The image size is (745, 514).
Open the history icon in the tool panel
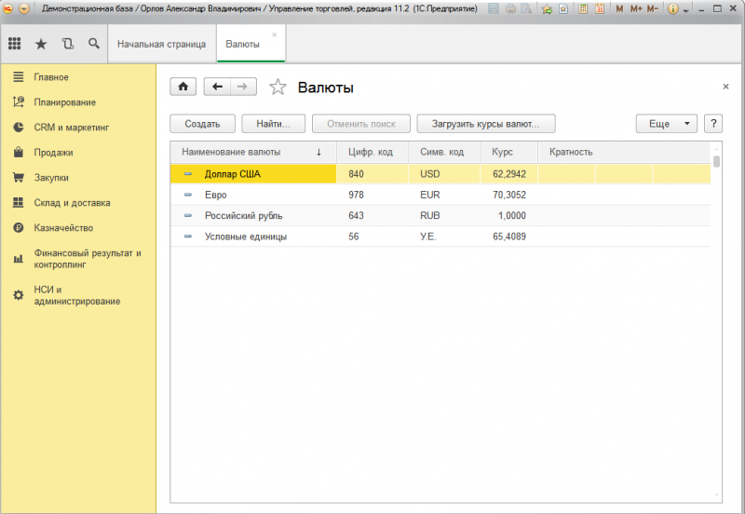tap(68, 44)
